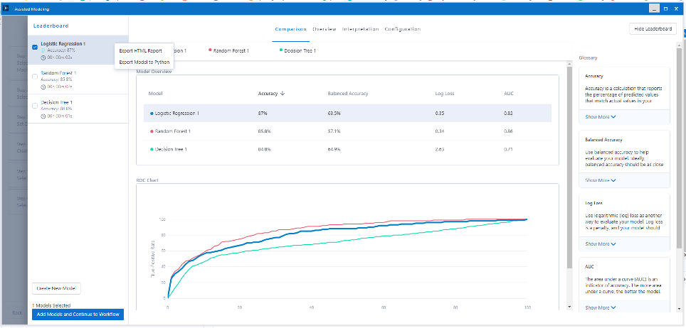
Task: Click the Assisted Modeling app icon in title bar
Action: (x=6, y=9)
